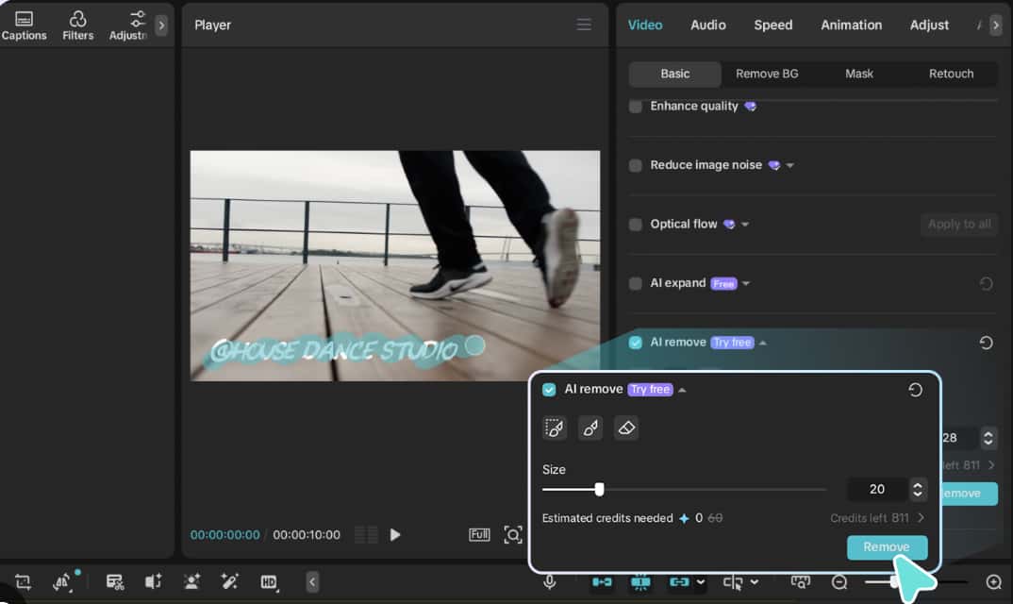Switch to the Video tab
The height and width of the screenshot is (604, 1013).
[645, 25]
